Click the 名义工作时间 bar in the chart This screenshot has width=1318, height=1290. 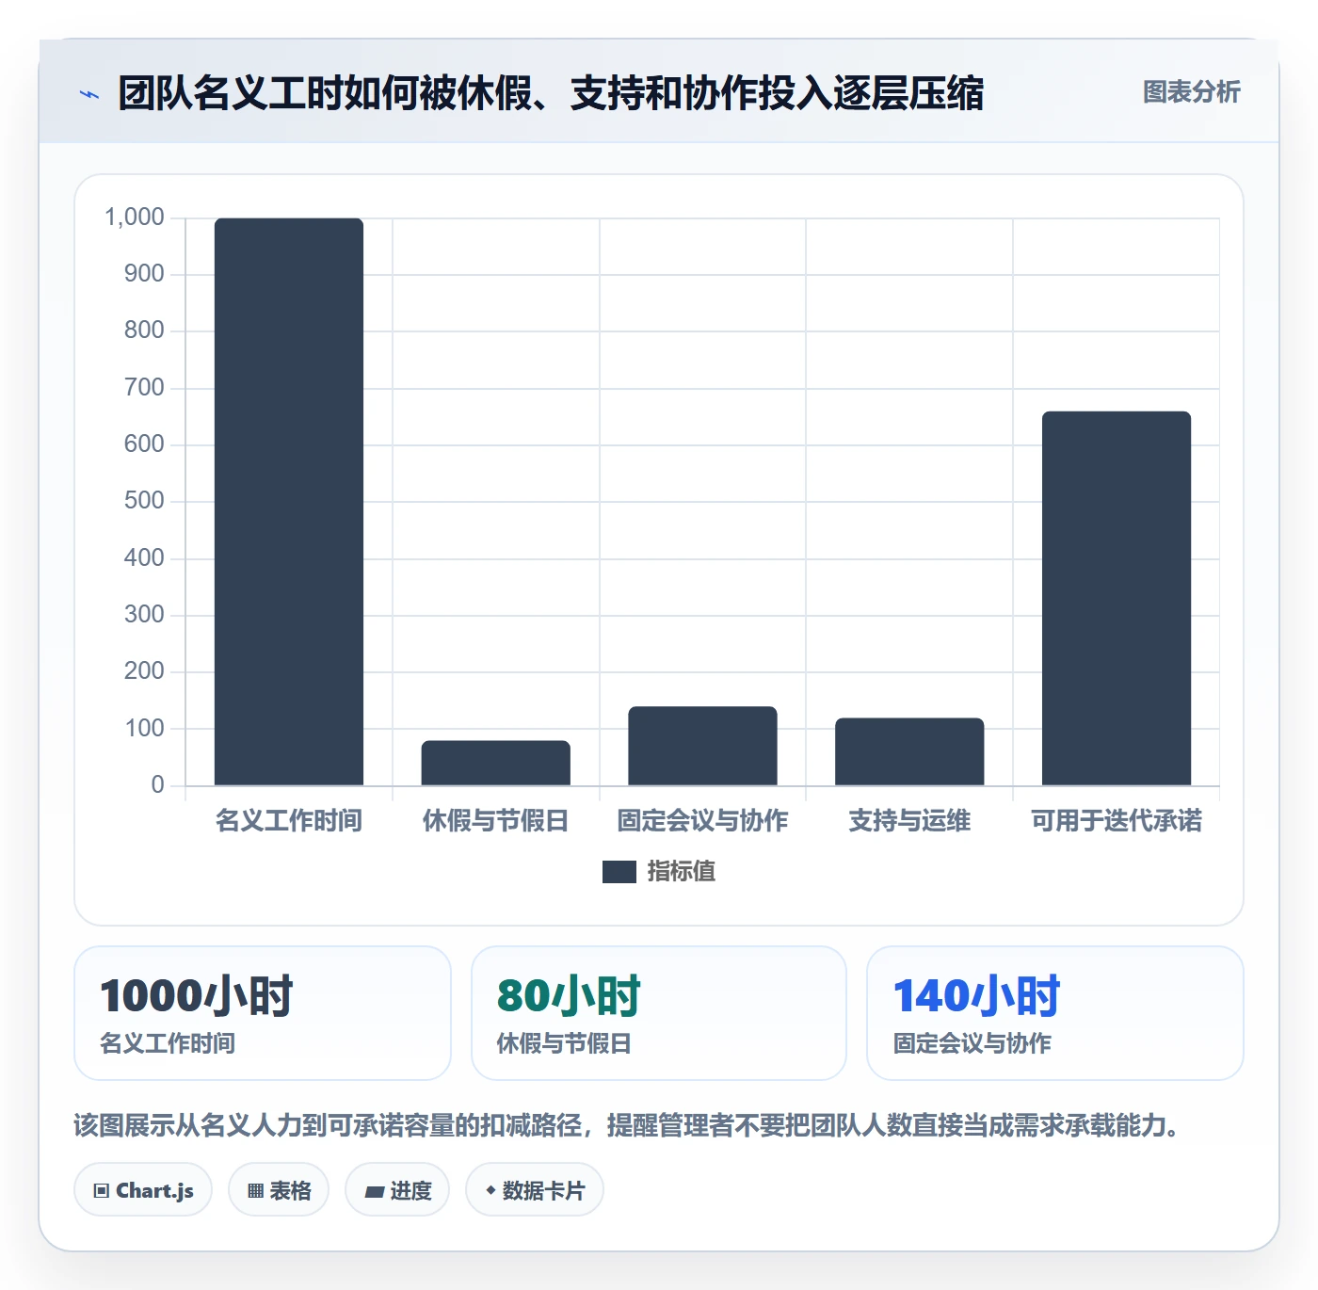click(289, 502)
